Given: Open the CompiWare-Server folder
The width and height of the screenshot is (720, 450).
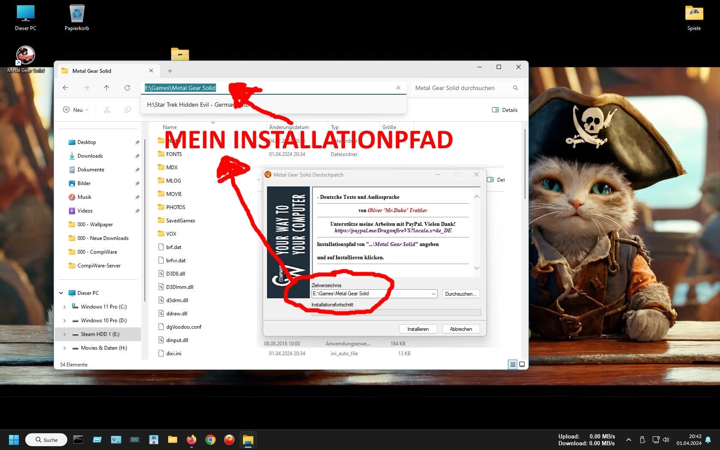Looking at the screenshot, I should (99, 266).
